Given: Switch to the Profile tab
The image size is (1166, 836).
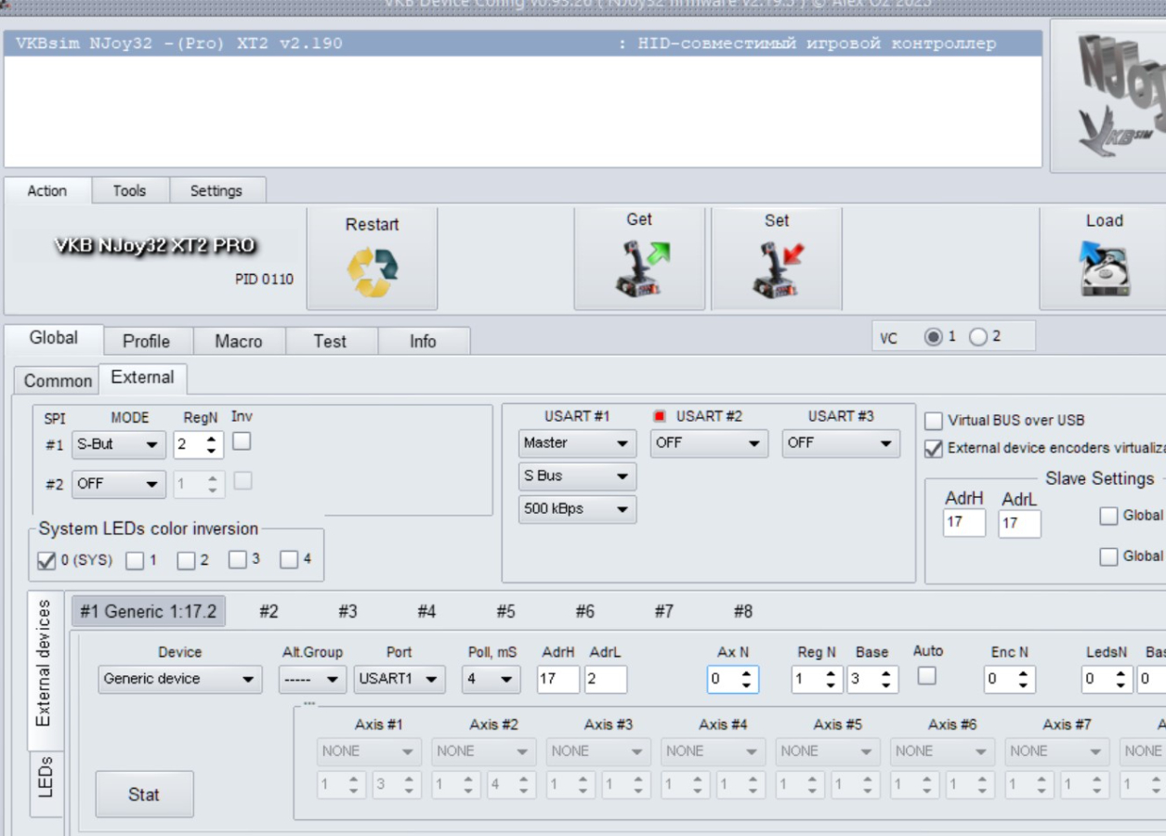Looking at the screenshot, I should (x=146, y=341).
